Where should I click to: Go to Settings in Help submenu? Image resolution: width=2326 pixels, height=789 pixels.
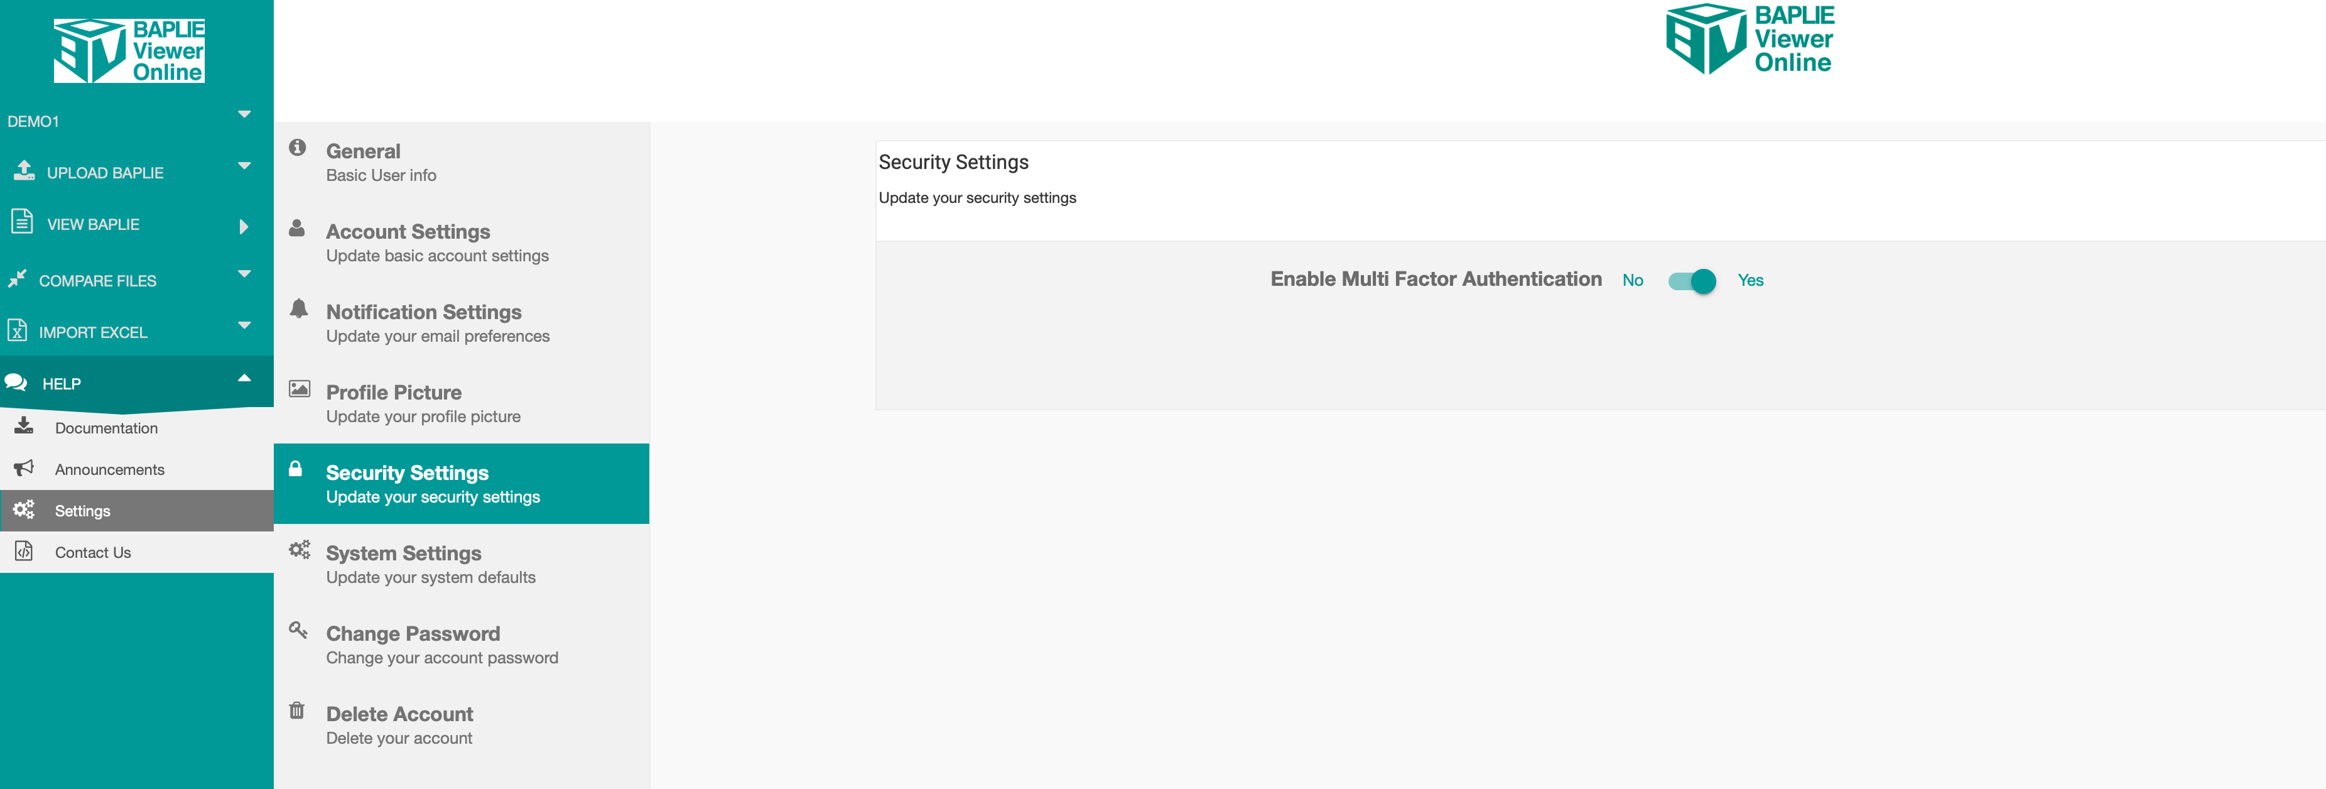click(x=82, y=511)
